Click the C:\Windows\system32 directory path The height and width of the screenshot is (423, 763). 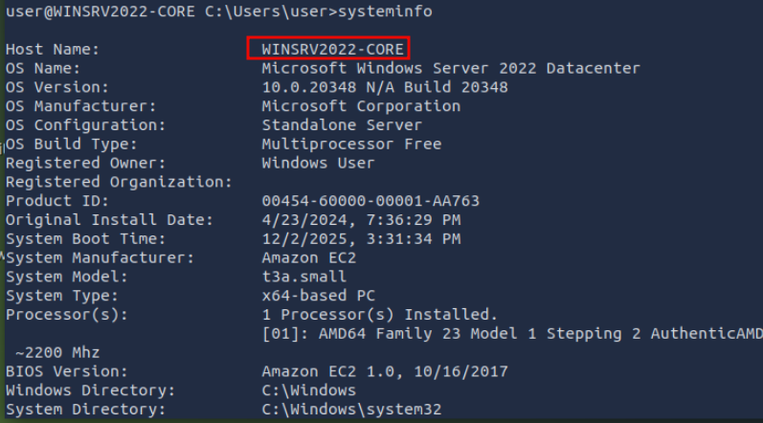351,410
